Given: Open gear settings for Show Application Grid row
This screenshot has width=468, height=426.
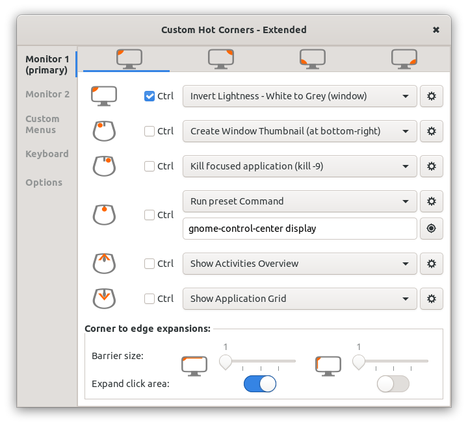Looking at the screenshot, I should 432,299.
